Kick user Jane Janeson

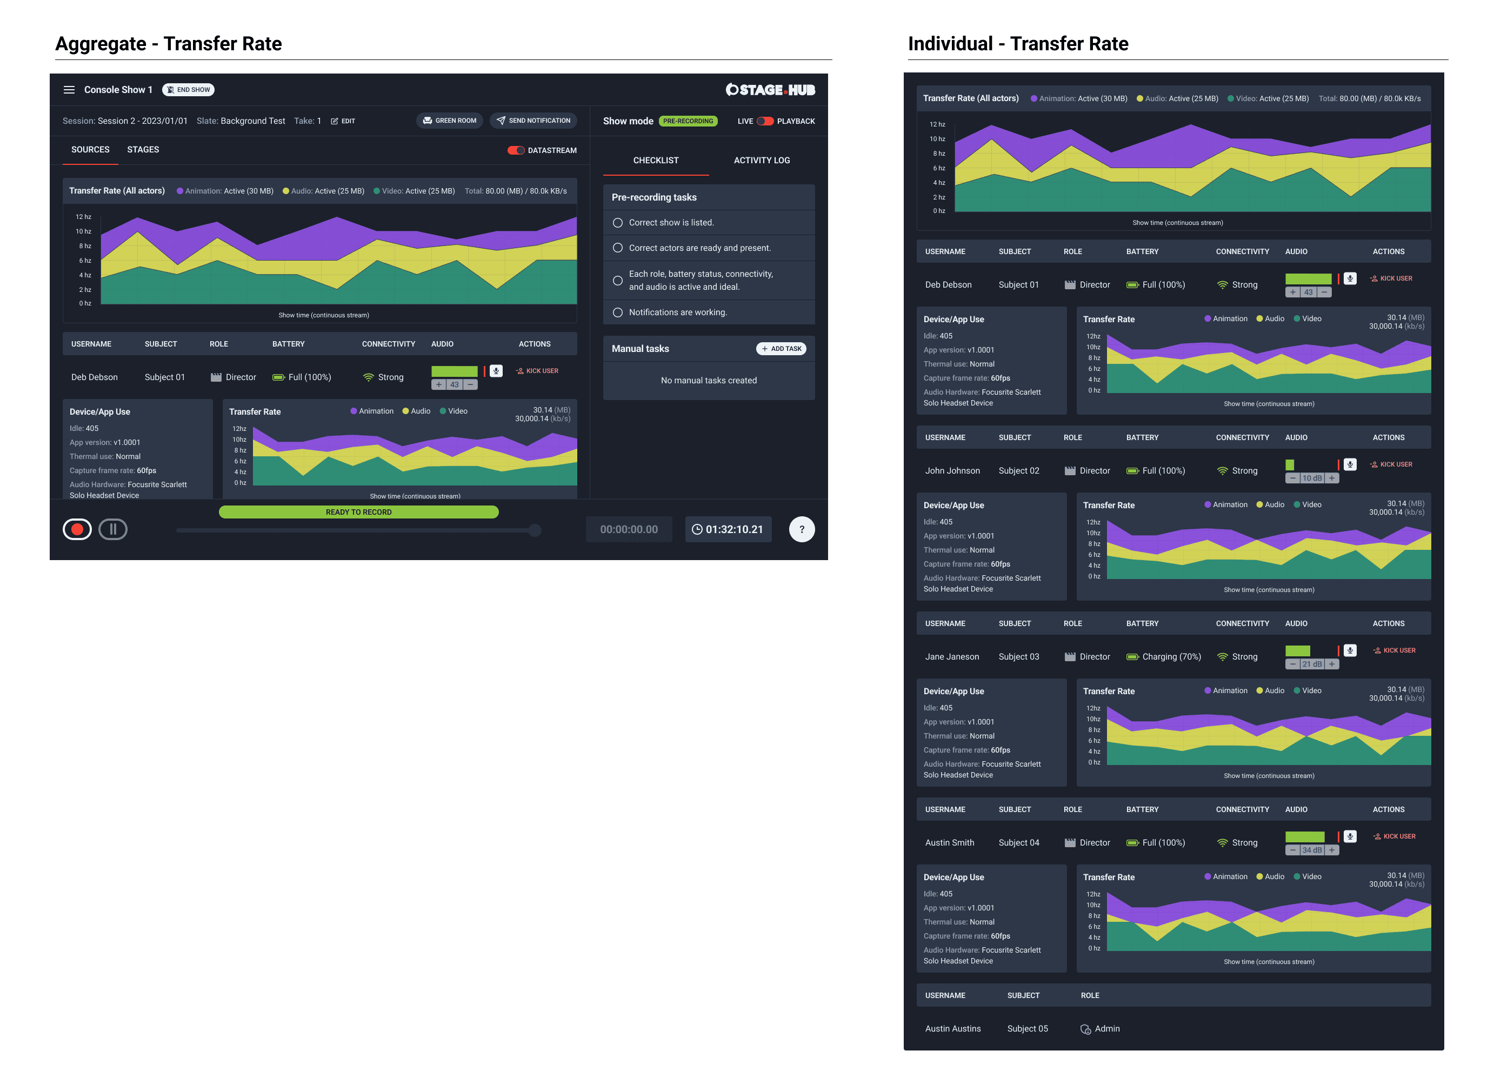[x=1395, y=650]
